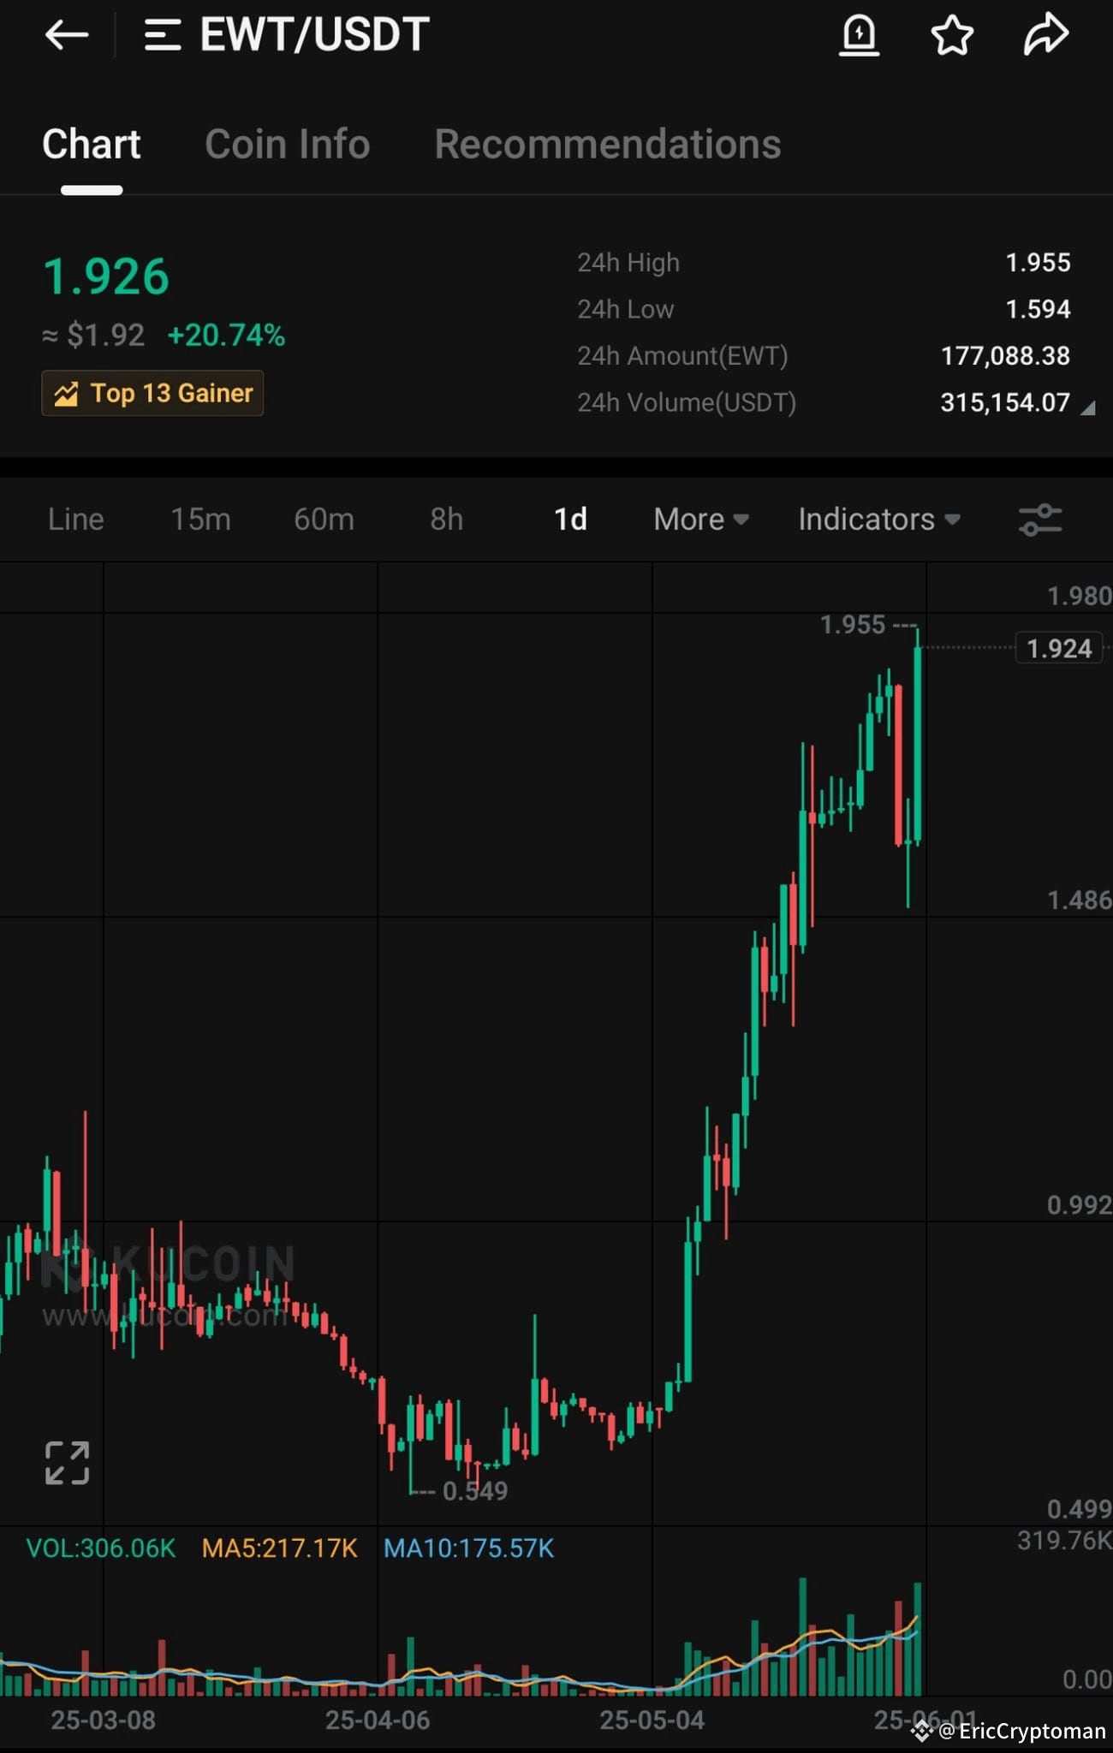This screenshot has height=1753, width=1113.
Task: Tap the 24h Volume value 315,154.07
Action: tap(1005, 402)
